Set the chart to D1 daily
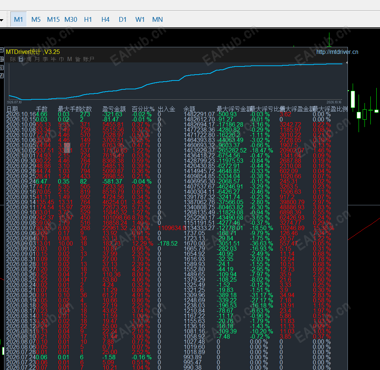The height and width of the screenshot is (370, 380). [123, 19]
